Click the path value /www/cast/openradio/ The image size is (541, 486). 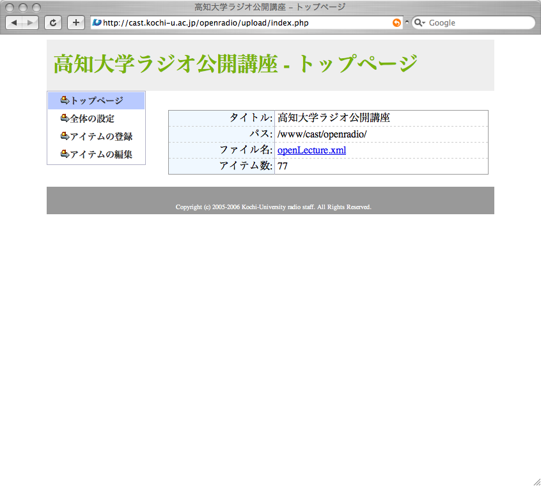322,134
